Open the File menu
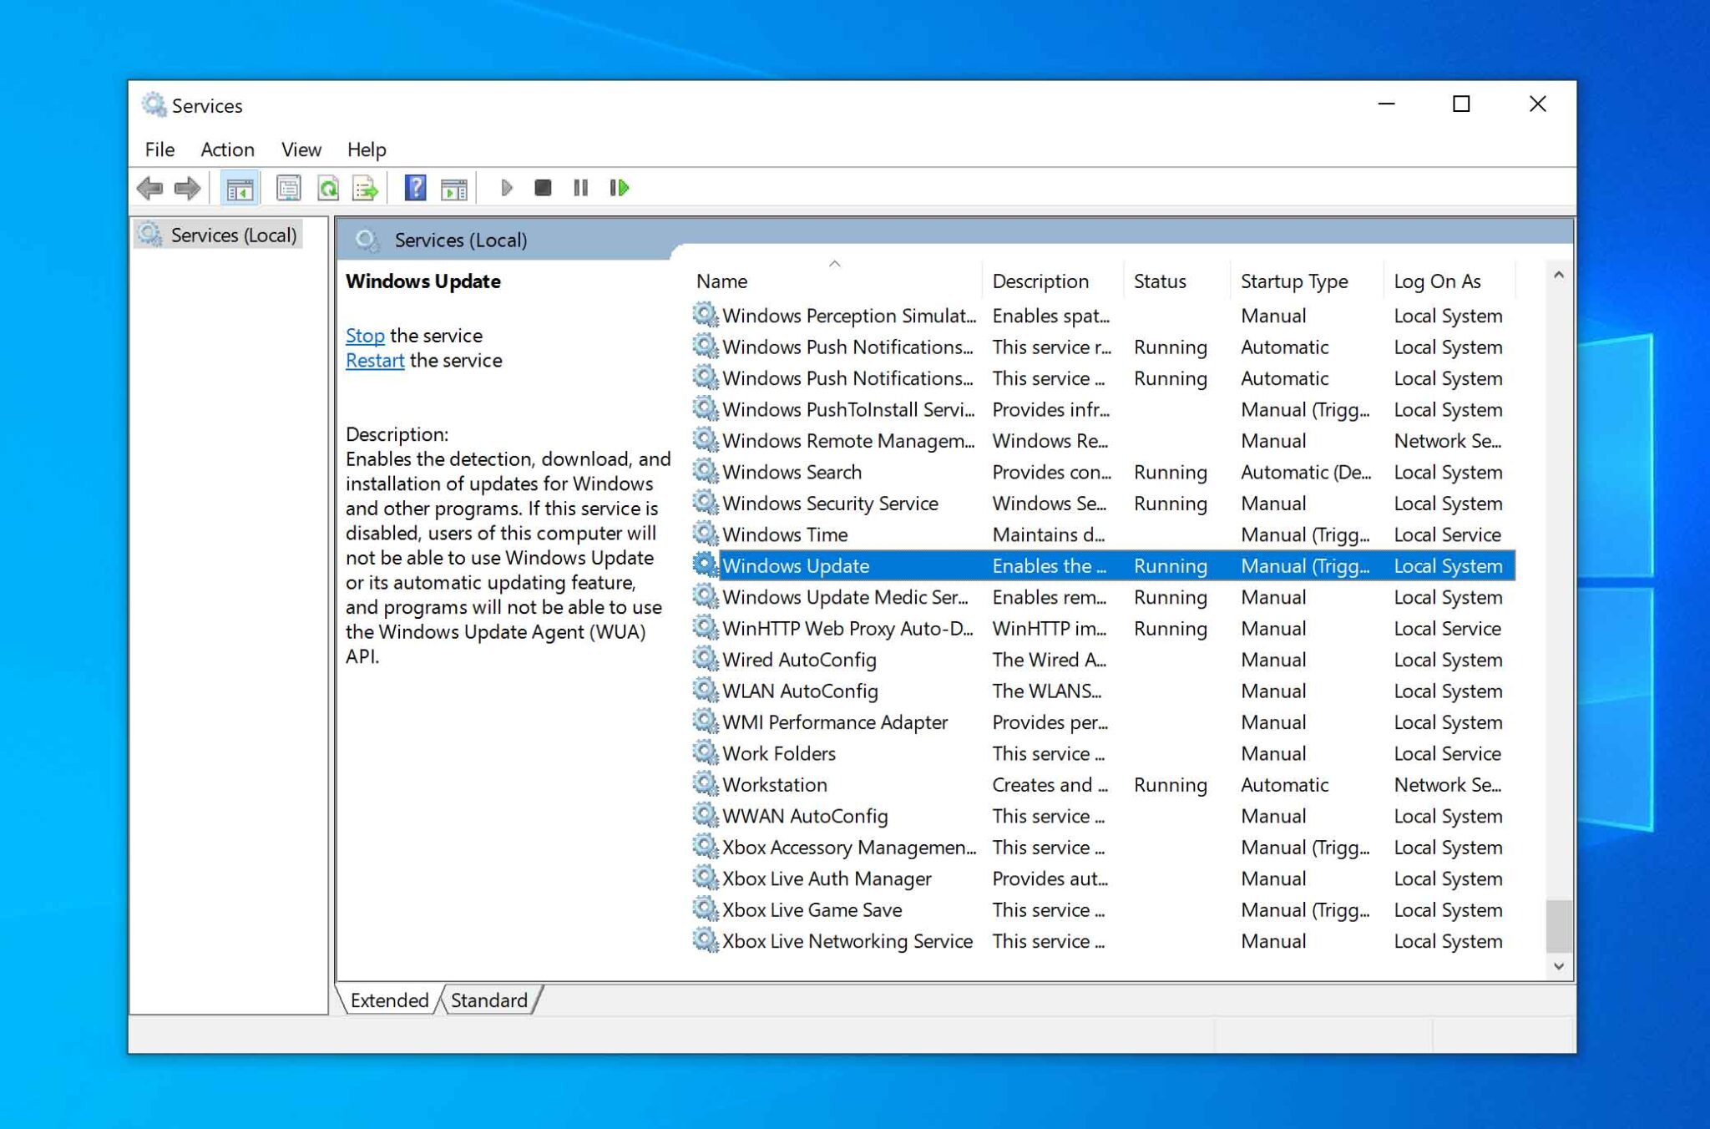 pyautogui.click(x=159, y=149)
